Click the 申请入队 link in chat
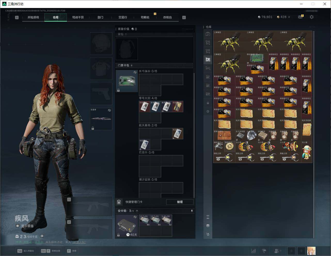331x256 pixels. [x=79, y=242]
